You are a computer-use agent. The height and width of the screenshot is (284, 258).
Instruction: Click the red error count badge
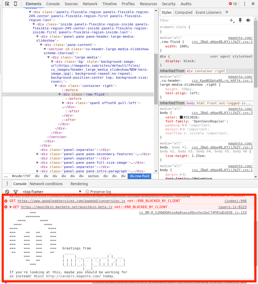coord(233,4)
